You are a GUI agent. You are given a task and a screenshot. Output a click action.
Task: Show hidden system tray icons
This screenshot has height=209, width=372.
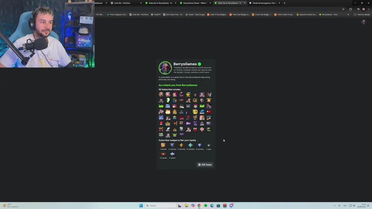coord(335,206)
